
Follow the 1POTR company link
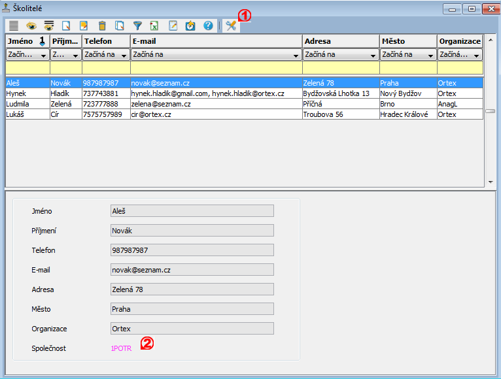121,348
